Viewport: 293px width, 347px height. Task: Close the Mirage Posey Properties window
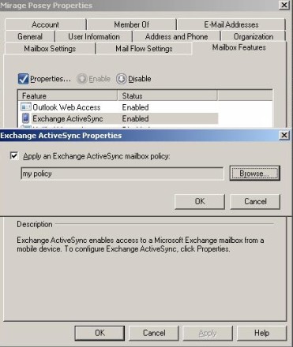point(284,5)
